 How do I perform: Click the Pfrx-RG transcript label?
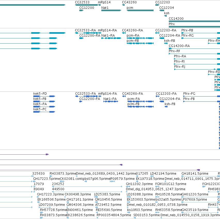point(187,36)
